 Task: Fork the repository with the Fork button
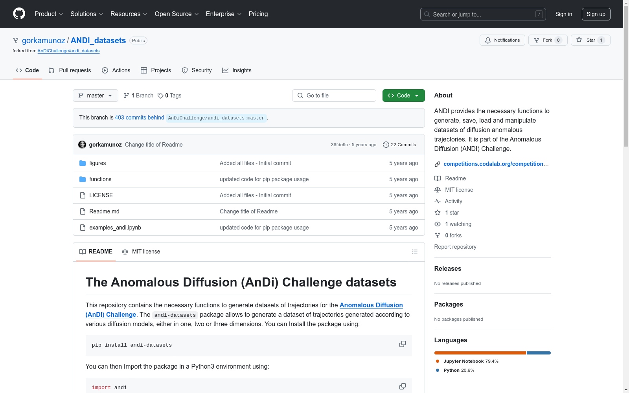[548, 40]
